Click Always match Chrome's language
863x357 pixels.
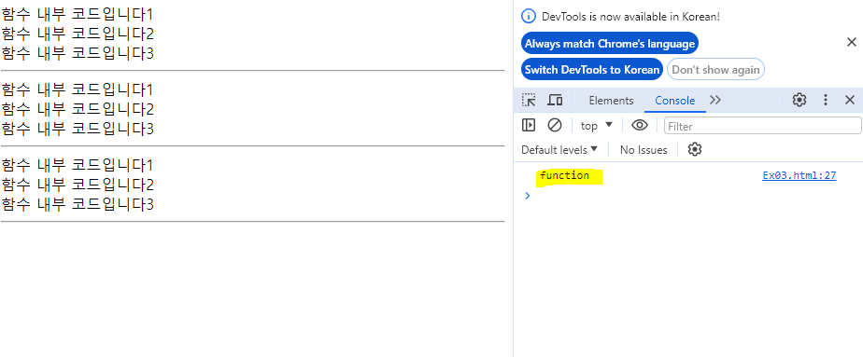(x=610, y=44)
